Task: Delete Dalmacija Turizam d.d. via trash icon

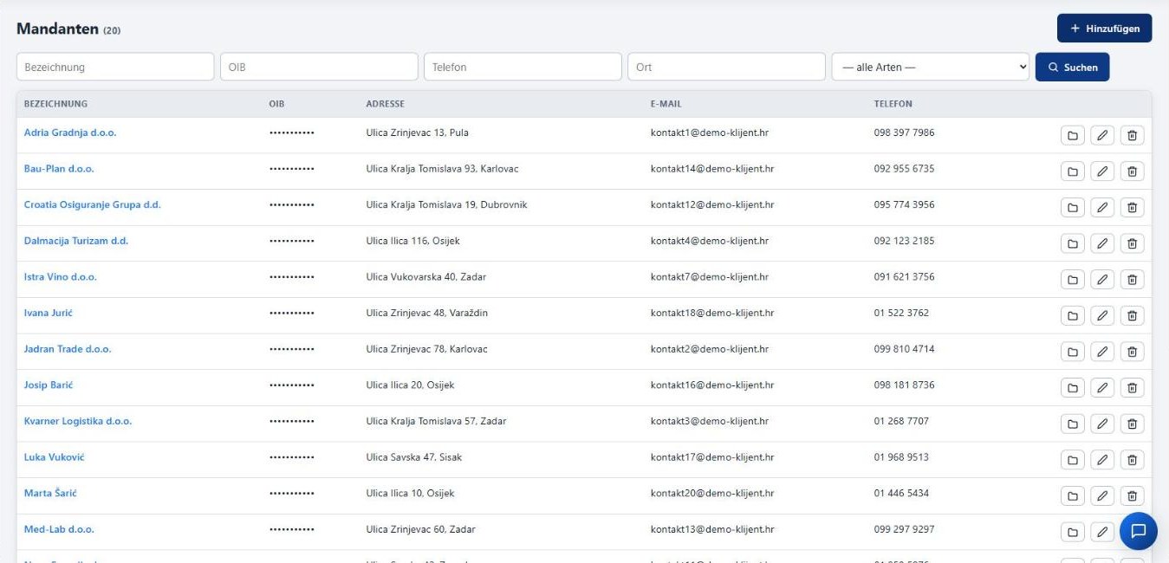Action: 1132,244
